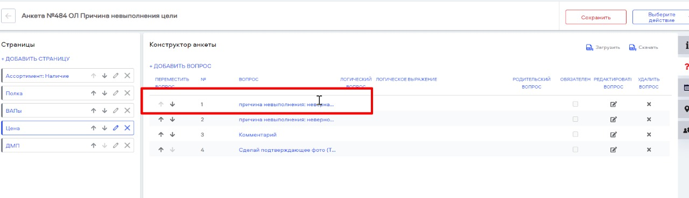The width and height of the screenshot is (689, 198).
Task: Click the Сохранить button
Action: click(596, 17)
